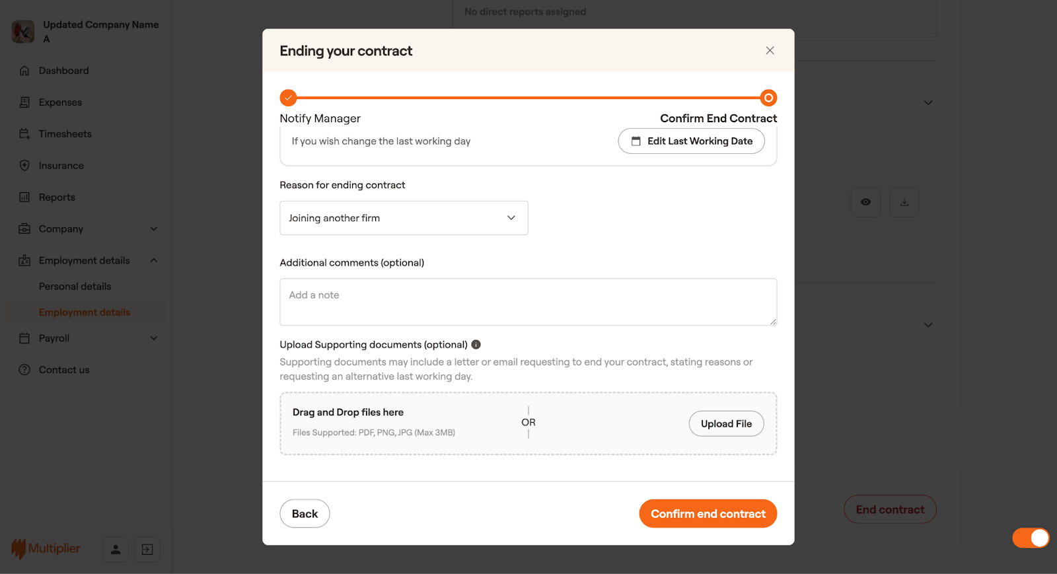
Task: Click the completed Notify Manager step circle
Action: pyautogui.click(x=288, y=98)
